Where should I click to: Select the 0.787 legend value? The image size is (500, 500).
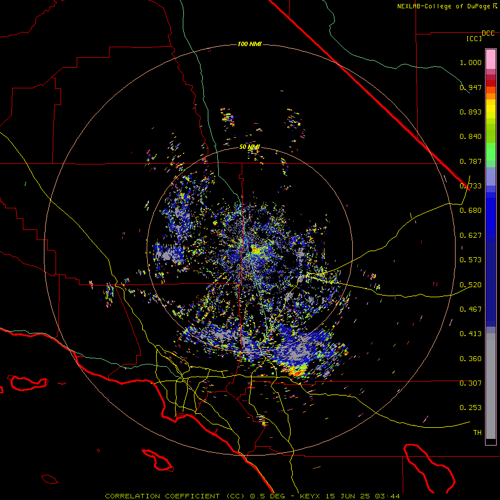[x=471, y=161]
